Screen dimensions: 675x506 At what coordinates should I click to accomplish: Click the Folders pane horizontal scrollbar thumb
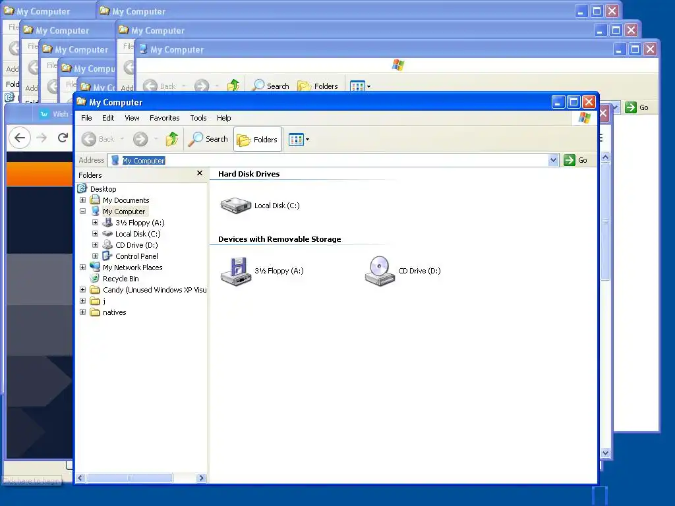129,478
